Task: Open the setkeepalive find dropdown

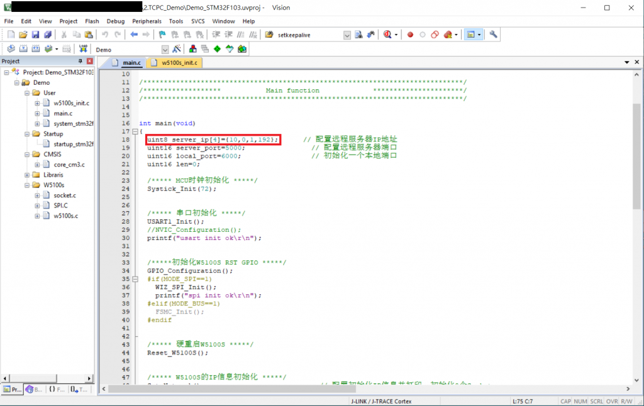Action: (347, 35)
